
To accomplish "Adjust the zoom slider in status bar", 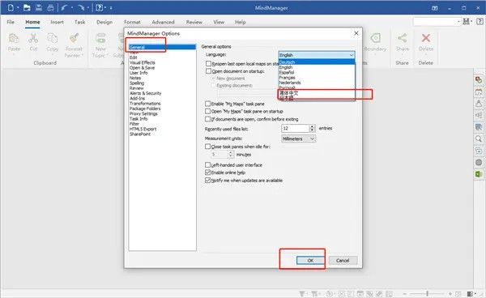I will tap(427, 294).
